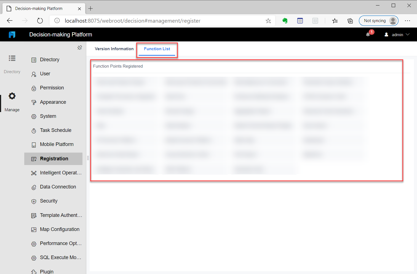Open Security menu item
Screen dimensions: 417x274
(54, 201)
